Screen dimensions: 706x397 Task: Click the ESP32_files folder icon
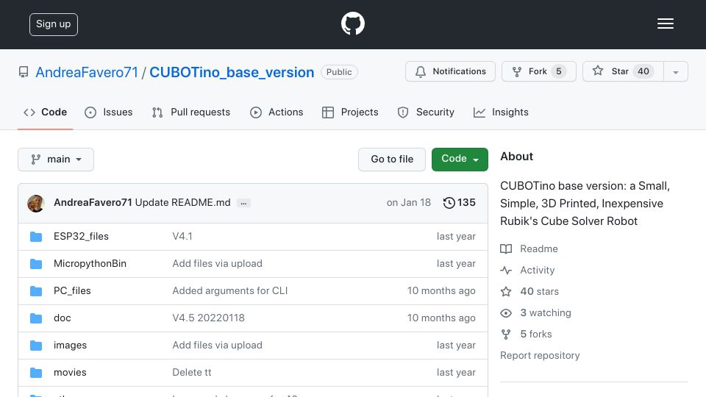click(36, 237)
